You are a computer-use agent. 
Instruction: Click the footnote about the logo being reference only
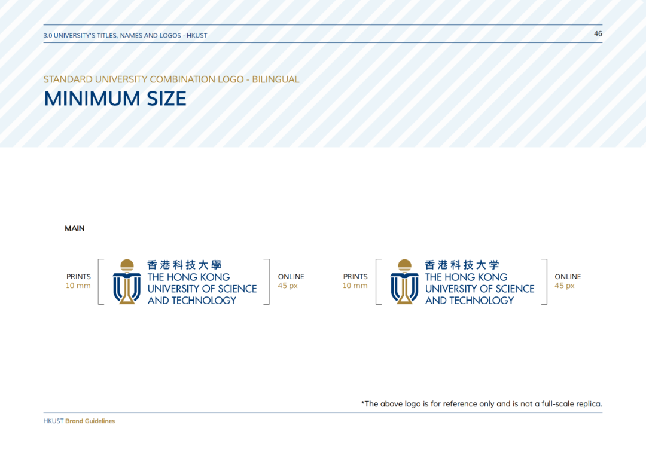pyautogui.click(x=482, y=404)
